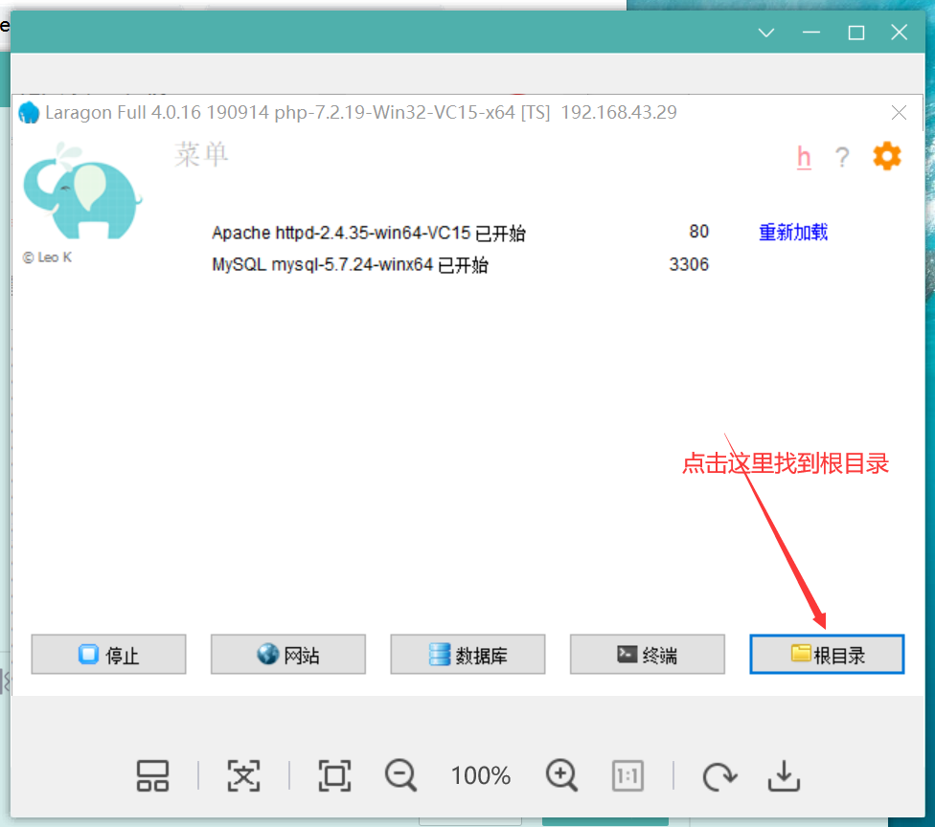Close the Laragon window
The width and height of the screenshot is (935, 827).
tap(899, 113)
